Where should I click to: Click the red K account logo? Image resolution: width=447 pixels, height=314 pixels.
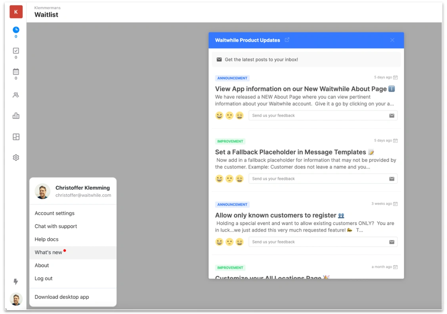pyautogui.click(x=16, y=11)
